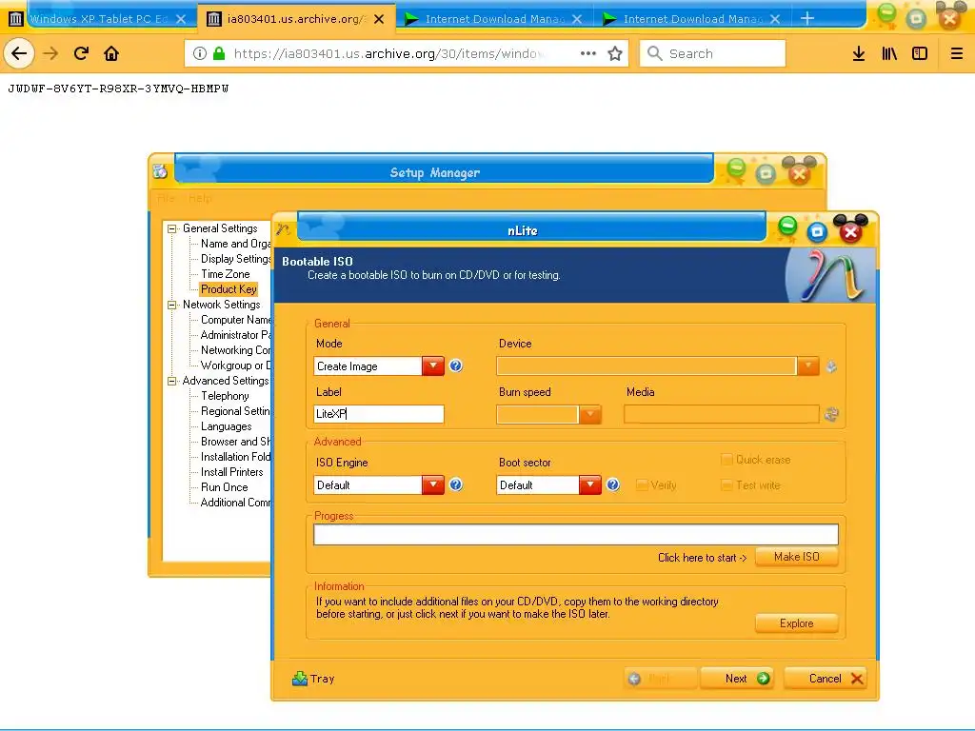Bookmark this page with the star icon
This screenshot has width=975, height=731.
coord(615,53)
